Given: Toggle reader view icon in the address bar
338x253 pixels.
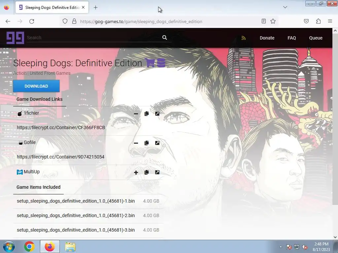Looking at the screenshot, I should [264, 21].
